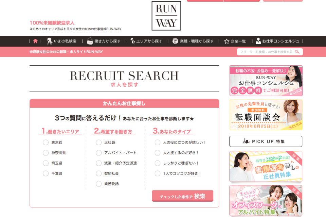Click the icon beside PICK UP 特集
This screenshot has width=326, height=217.
click(247, 141)
